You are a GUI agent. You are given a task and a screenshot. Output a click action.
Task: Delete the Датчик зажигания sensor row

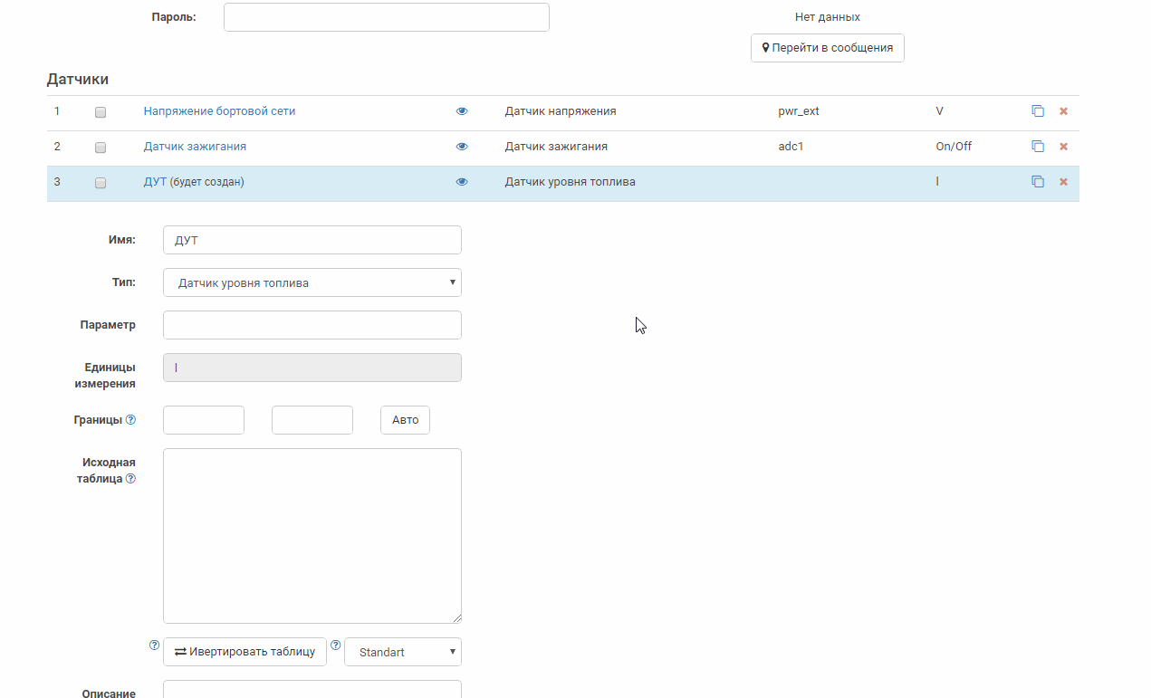point(1063,147)
